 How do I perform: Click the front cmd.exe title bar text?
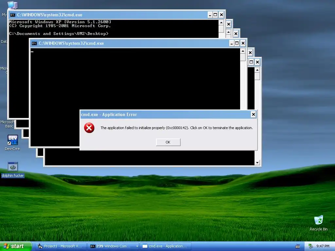click(x=71, y=43)
